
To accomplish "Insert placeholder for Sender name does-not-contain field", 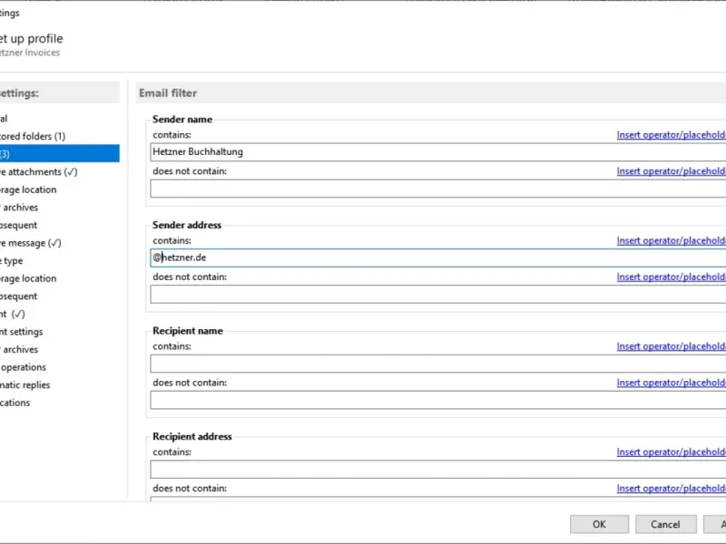I will tap(671, 171).
